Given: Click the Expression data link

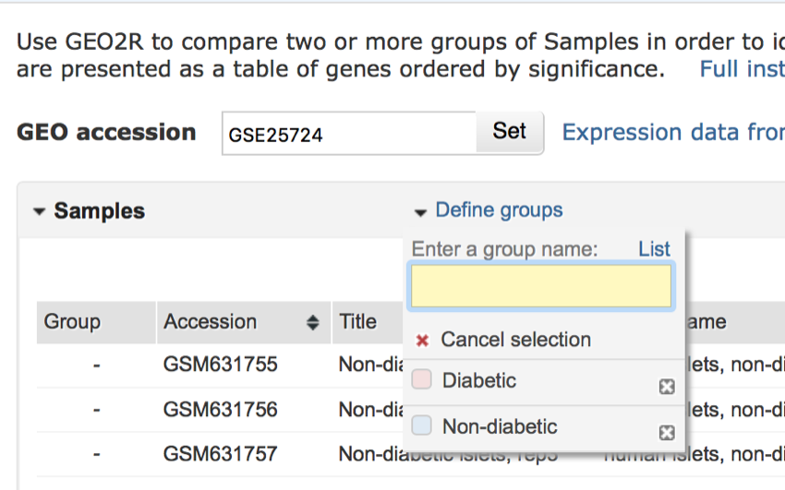Looking at the screenshot, I should (672, 133).
